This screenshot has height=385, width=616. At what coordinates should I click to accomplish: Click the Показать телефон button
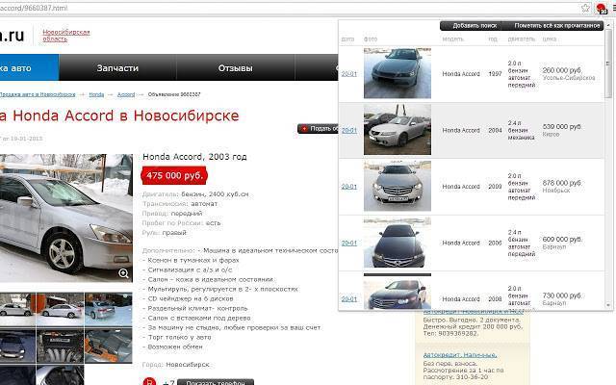(216, 382)
